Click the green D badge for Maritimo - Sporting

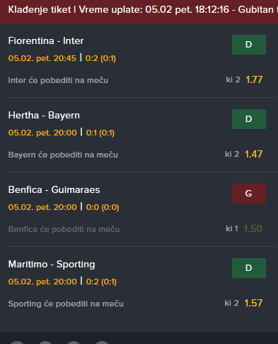[x=249, y=268]
